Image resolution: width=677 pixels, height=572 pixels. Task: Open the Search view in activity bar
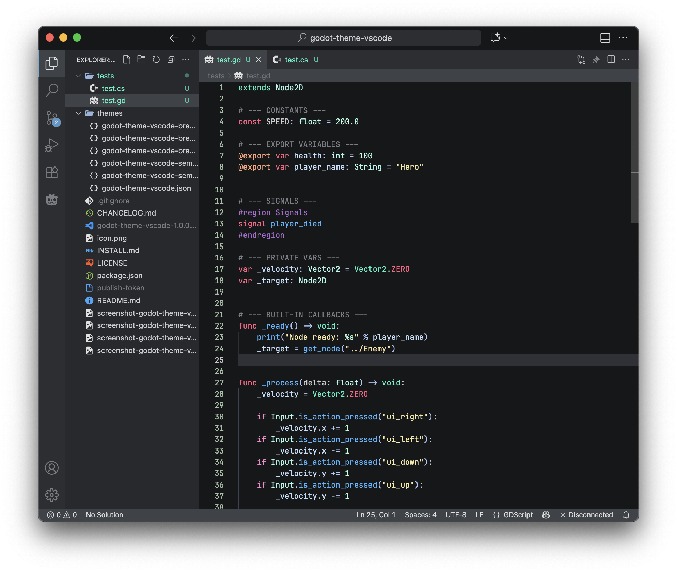[52, 91]
